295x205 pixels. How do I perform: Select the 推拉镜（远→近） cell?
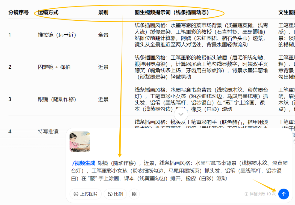point(57,35)
